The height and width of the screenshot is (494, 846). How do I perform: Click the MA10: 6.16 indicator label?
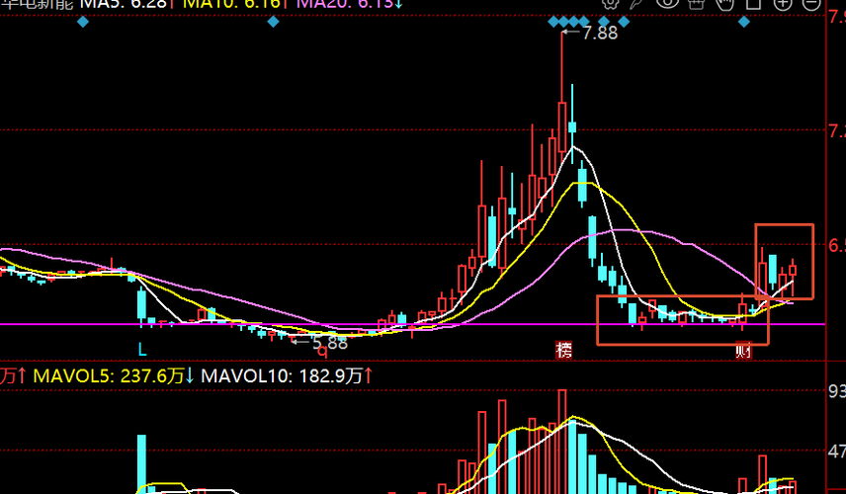coord(232,4)
